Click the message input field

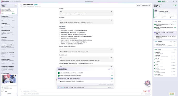[x=82, y=91]
